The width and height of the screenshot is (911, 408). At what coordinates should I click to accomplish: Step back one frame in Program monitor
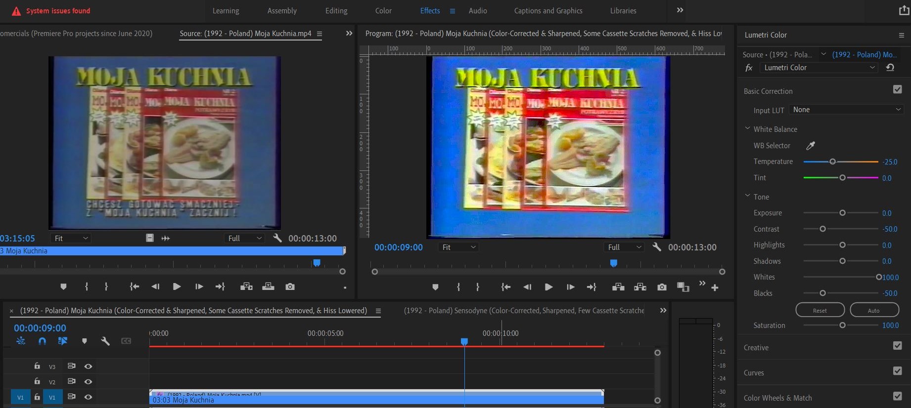click(x=527, y=287)
